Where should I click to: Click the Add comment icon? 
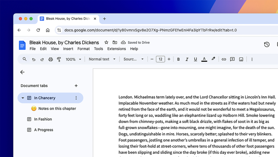click(x=232, y=60)
